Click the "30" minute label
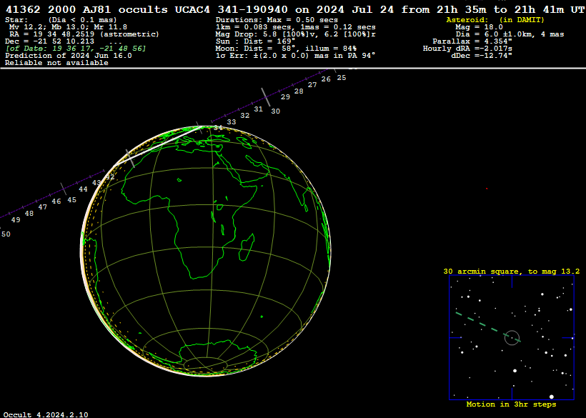Viewport: 586px width, 418px height. tap(275, 111)
